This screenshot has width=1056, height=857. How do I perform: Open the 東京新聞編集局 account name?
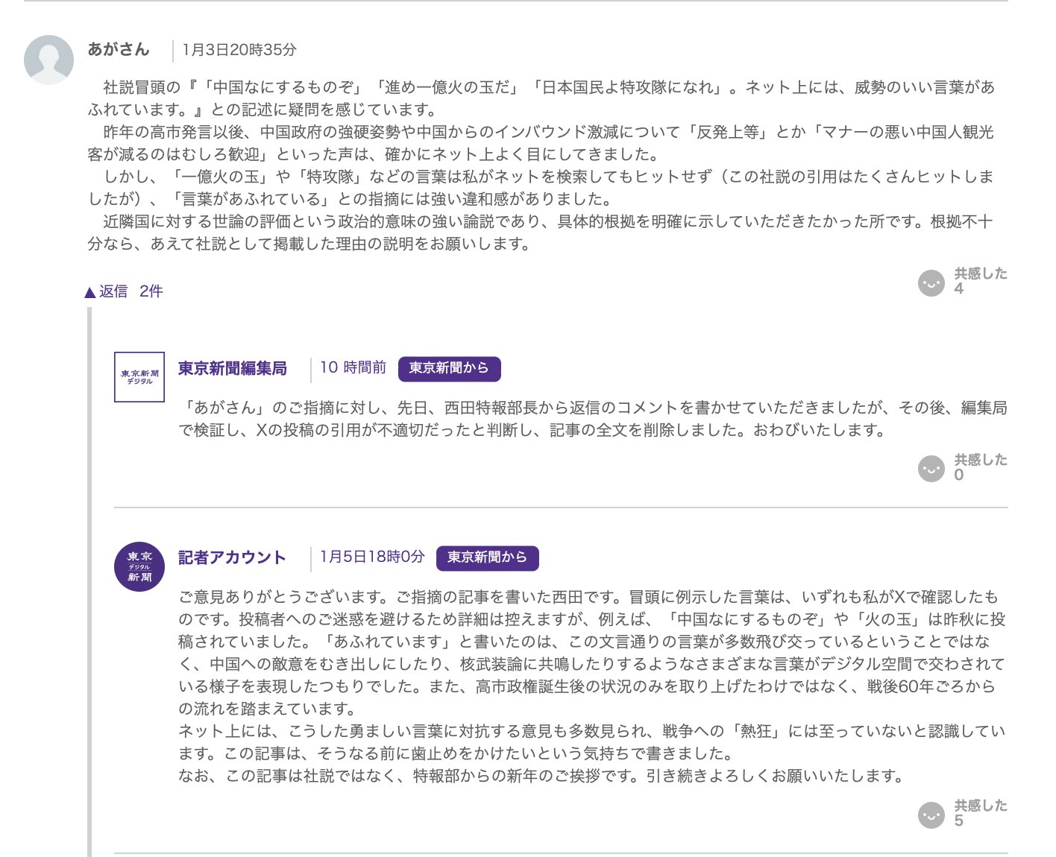(x=233, y=368)
